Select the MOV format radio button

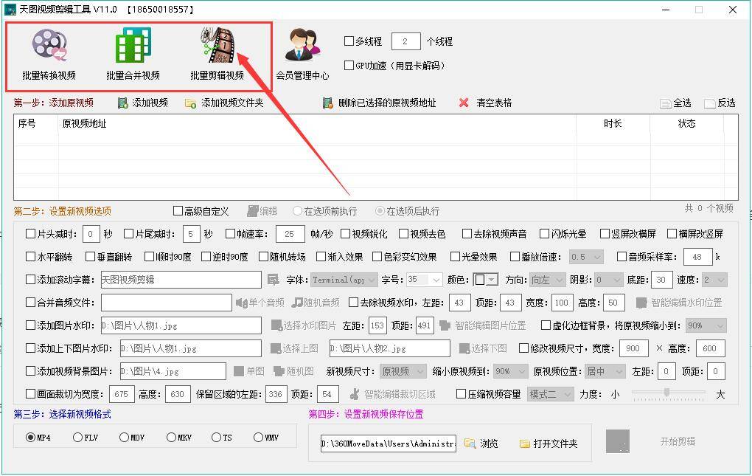[124, 437]
